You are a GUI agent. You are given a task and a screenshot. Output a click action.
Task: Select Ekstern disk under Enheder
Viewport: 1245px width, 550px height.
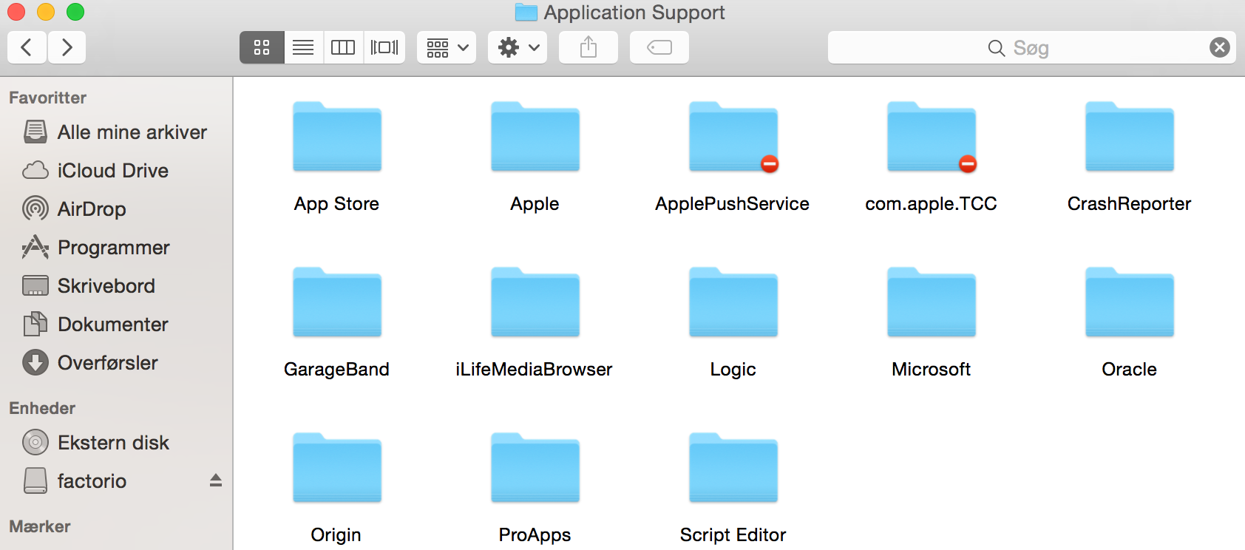pos(116,443)
